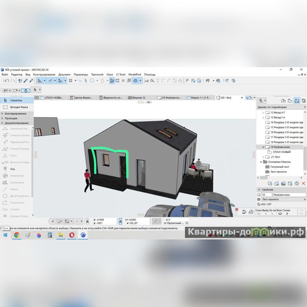The height and width of the screenshot is (307, 307).
Task: Open Chrome from the Windows taskbar
Action: tap(17, 235)
